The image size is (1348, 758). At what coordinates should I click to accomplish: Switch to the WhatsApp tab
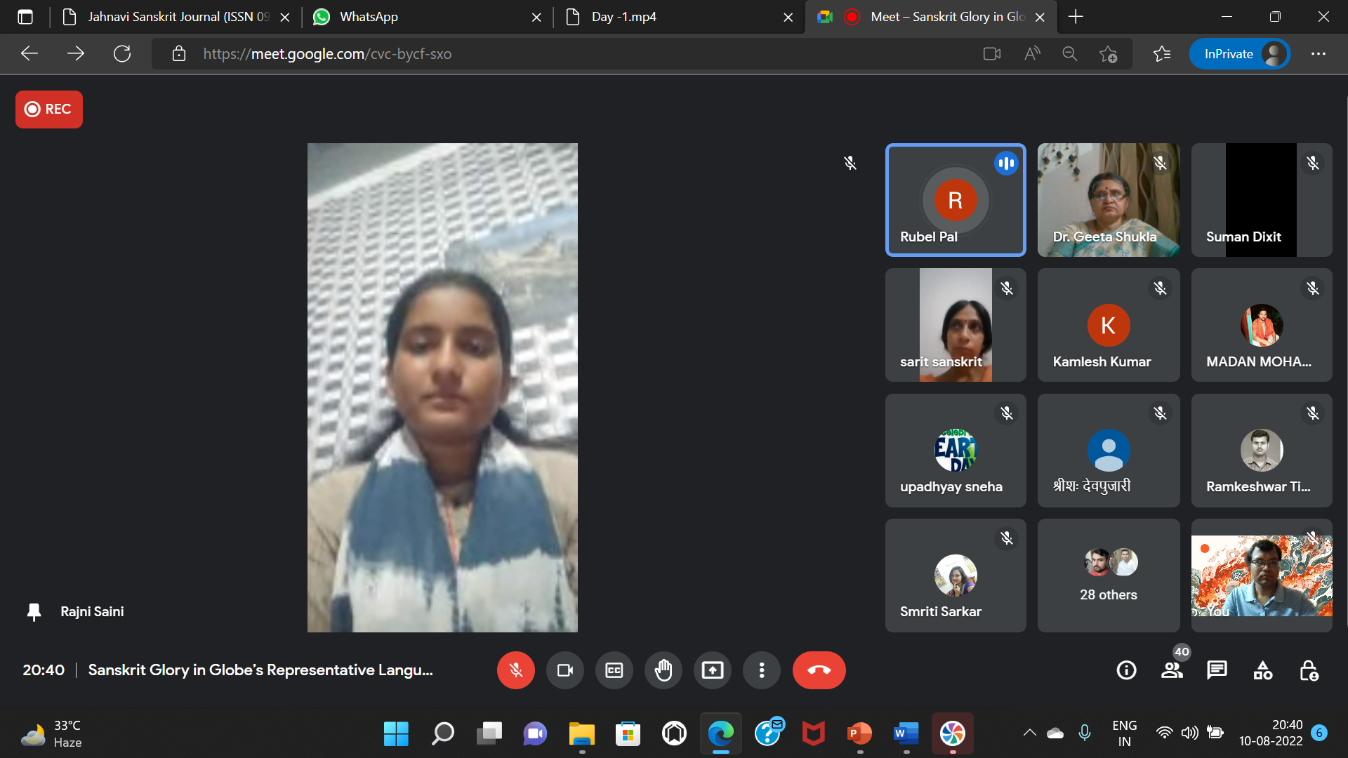click(x=369, y=17)
